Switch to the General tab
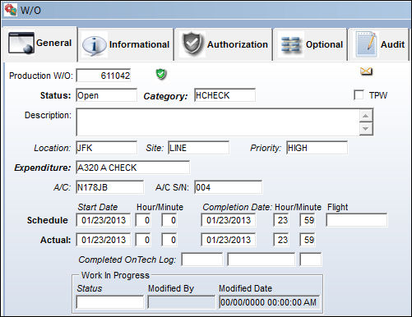The image size is (412, 317). (x=40, y=44)
